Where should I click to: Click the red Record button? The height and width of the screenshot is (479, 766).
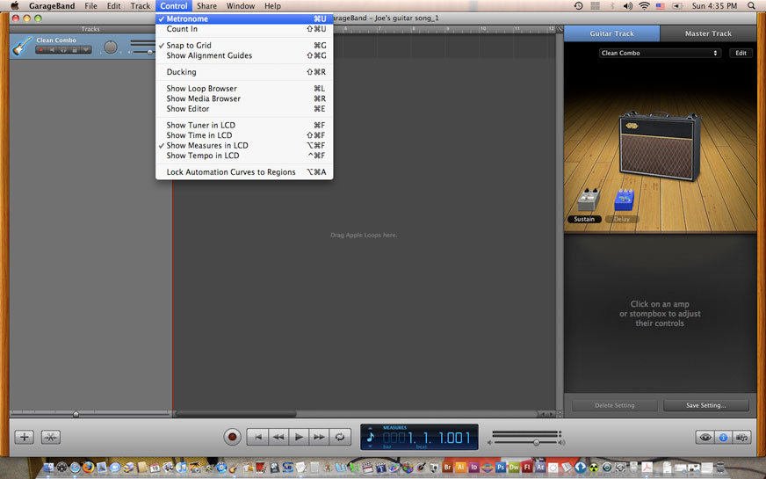click(x=232, y=437)
